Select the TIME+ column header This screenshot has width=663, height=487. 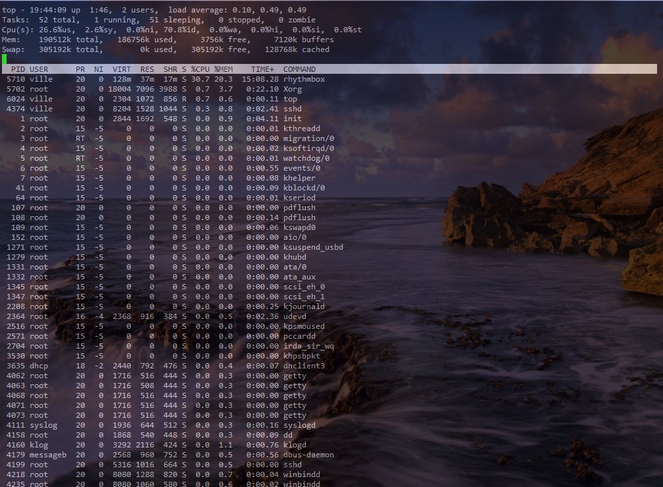[262, 69]
